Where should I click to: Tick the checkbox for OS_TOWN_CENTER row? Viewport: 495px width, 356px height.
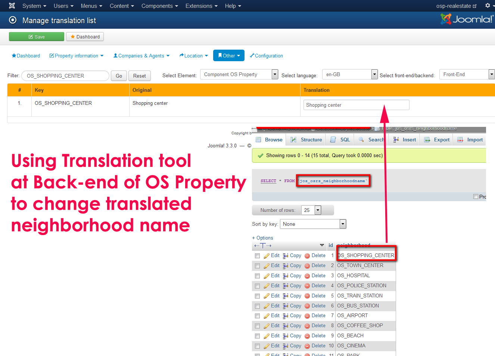pyautogui.click(x=257, y=266)
